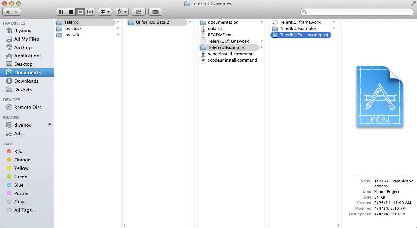The image size is (417, 228).
Task: Switch to Cover Flow view
Action: pos(90,12)
